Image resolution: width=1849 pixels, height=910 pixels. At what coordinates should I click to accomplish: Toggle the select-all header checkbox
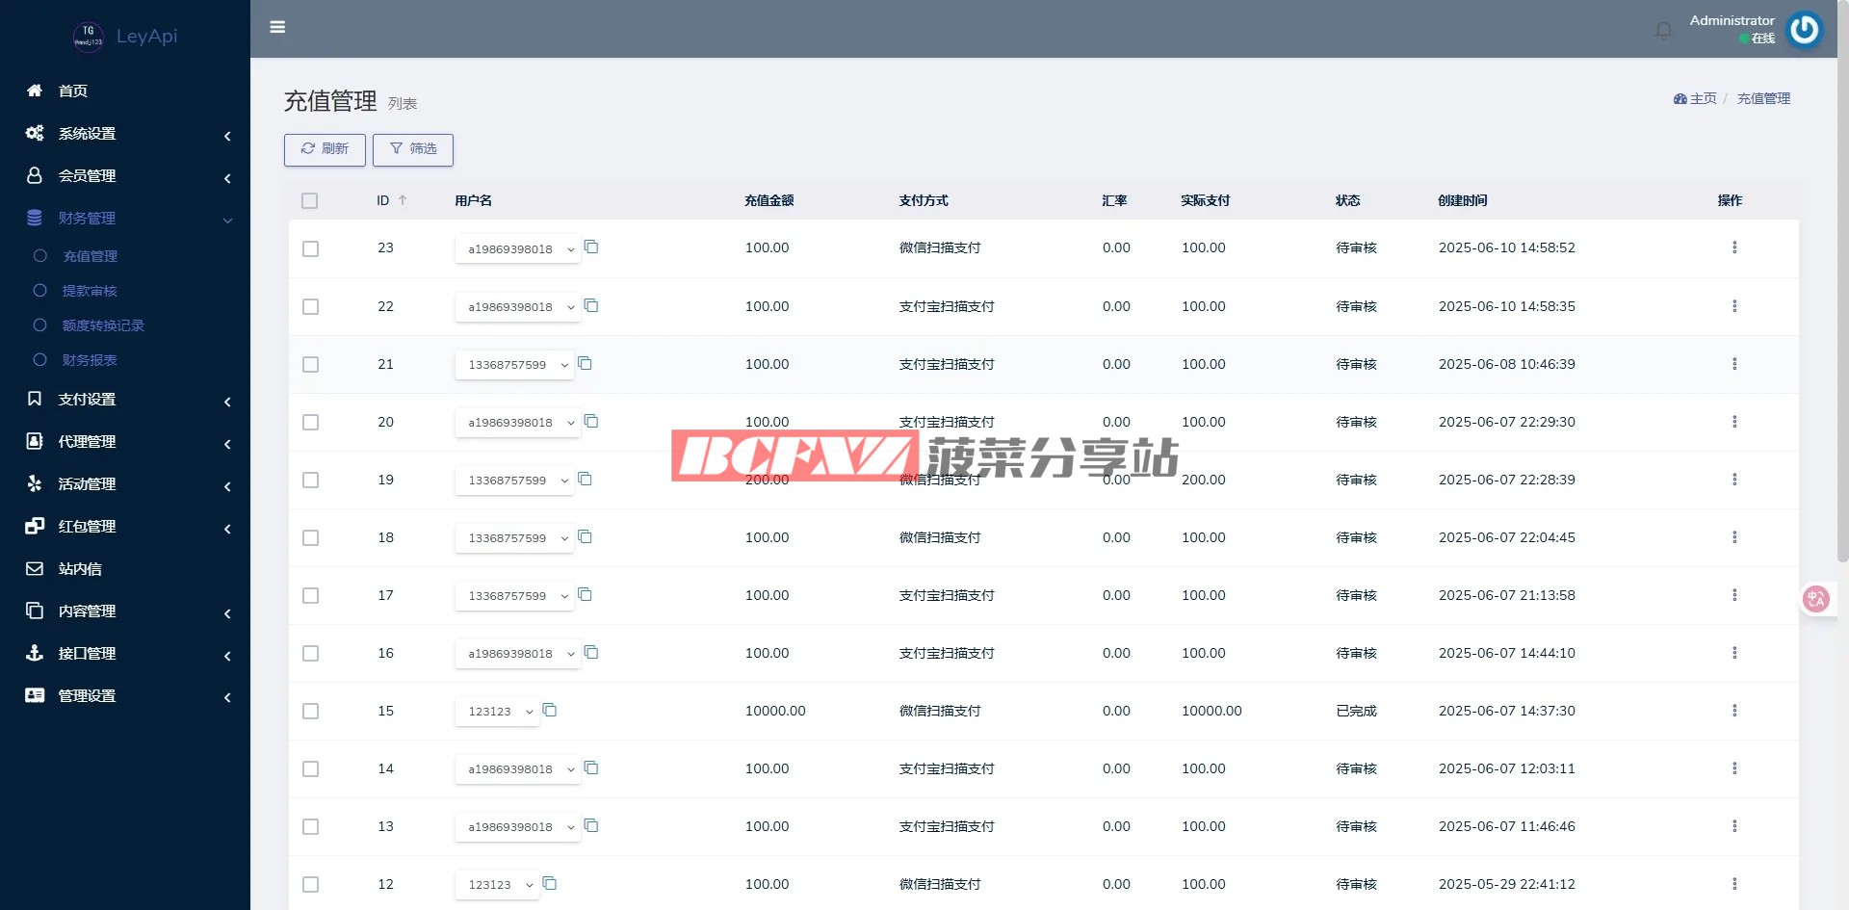tap(309, 200)
